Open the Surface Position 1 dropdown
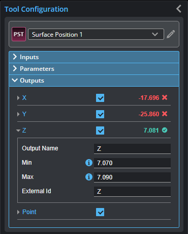Image resolution: width=188 pixels, height=234 pixels. tap(96, 34)
